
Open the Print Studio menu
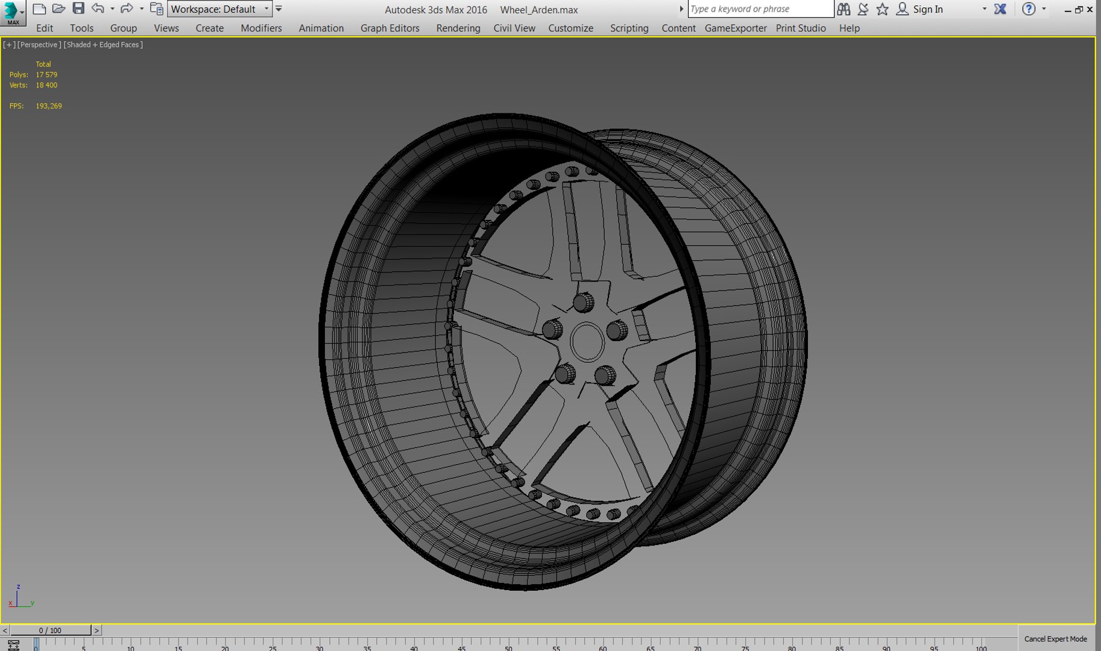[801, 28]
